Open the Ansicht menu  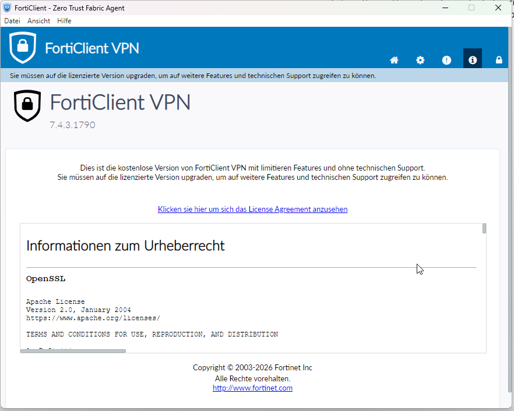click(38, 21)
